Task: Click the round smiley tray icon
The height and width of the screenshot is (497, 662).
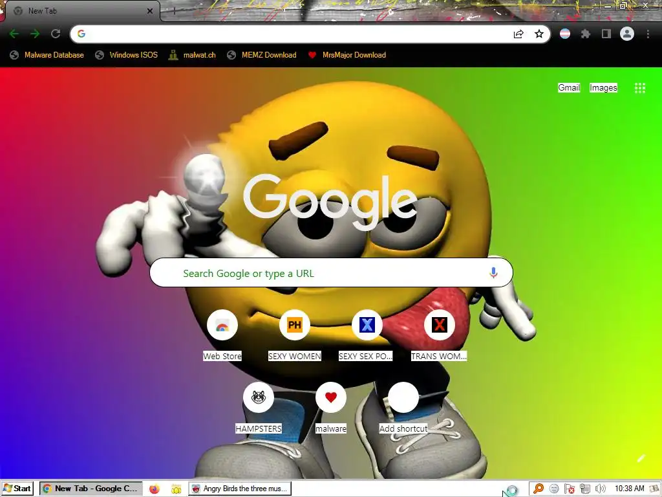Action: (554, 489)
